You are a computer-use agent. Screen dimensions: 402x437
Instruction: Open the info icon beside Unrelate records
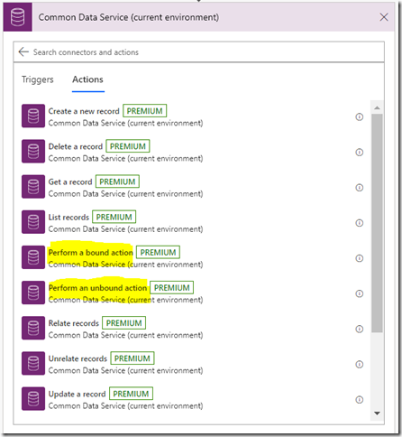click(360, 365)
